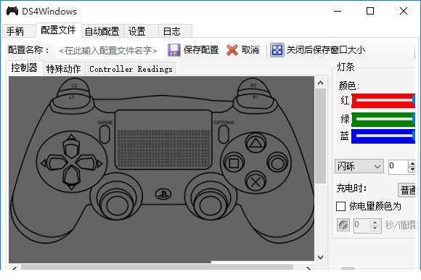The height and width of the screenshot is (280, 421).
Task: Click scroll up arrow of controller view
Action: 320,83
